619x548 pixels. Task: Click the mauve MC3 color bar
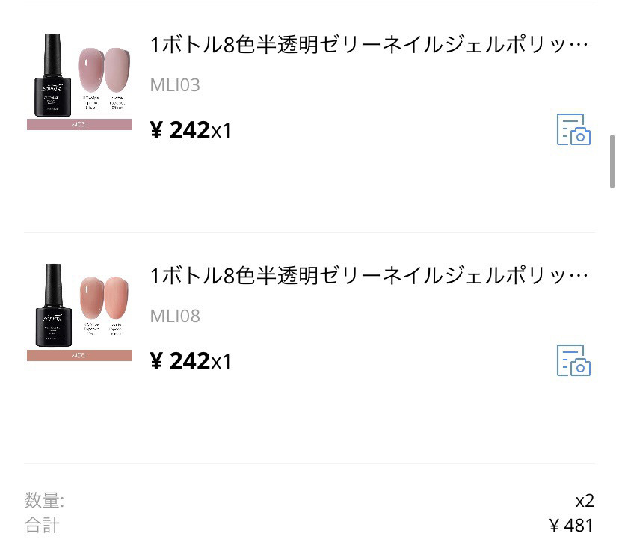[x=79, y=124]
